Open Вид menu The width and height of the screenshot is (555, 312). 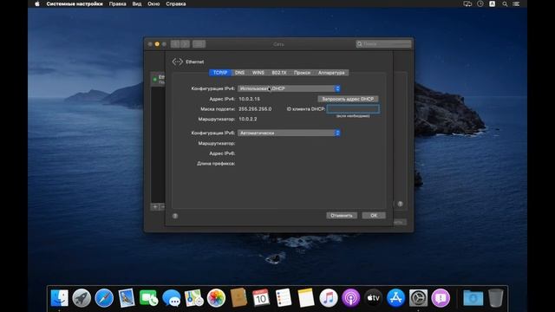pyautogui.click(x=137, y=3)
